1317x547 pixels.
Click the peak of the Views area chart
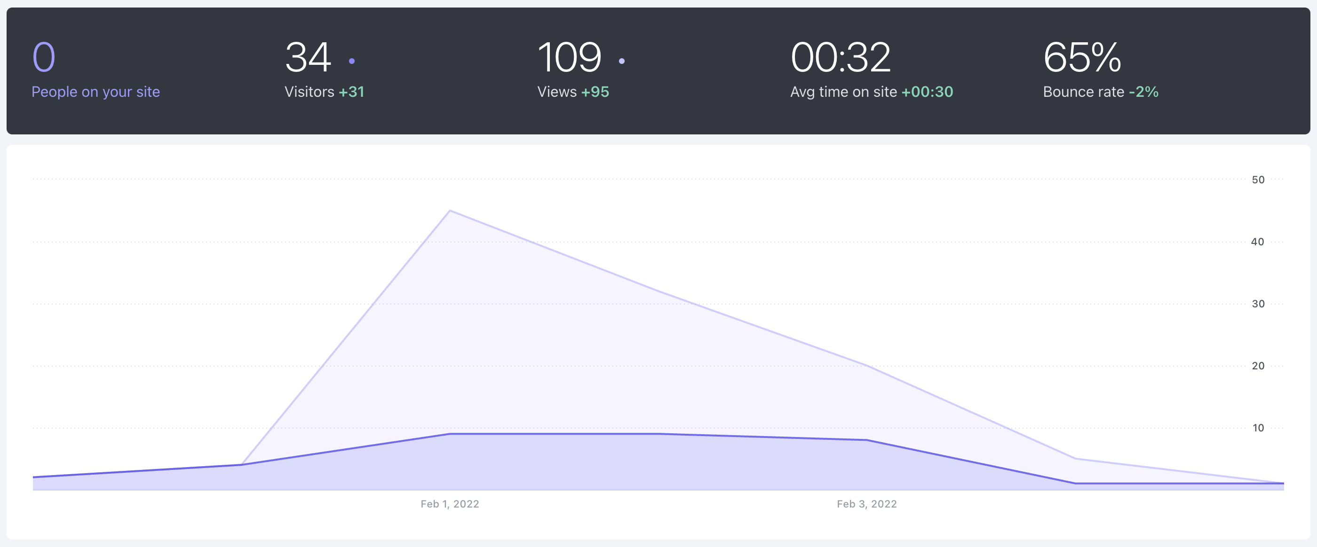click(x=451, y=211)
